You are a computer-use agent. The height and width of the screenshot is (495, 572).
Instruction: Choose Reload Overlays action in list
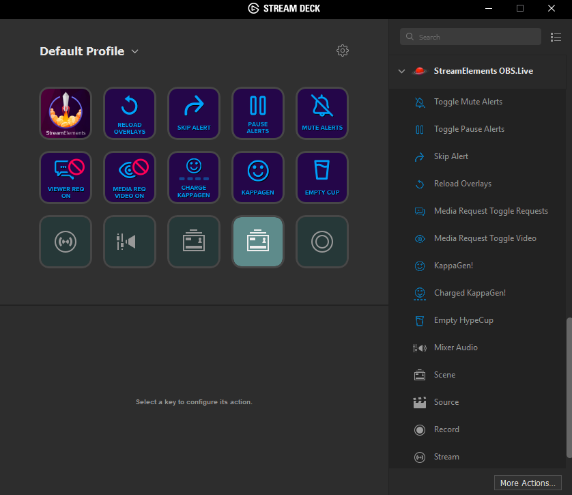[478, 184]
